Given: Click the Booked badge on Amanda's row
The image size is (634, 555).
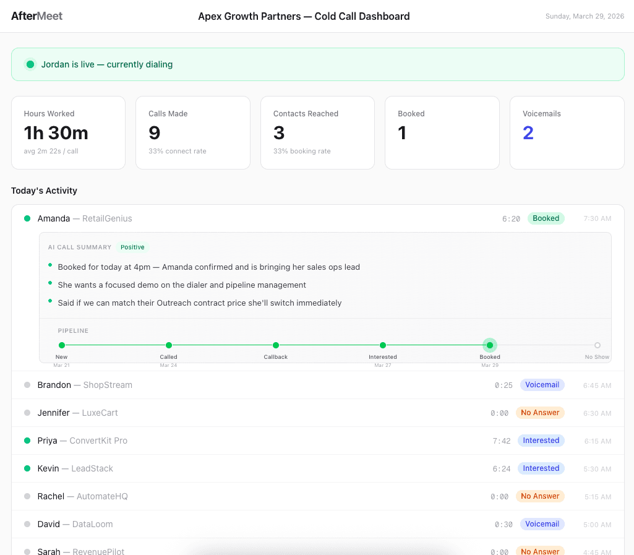Looking at the screenshot, I should pos(546,218).
